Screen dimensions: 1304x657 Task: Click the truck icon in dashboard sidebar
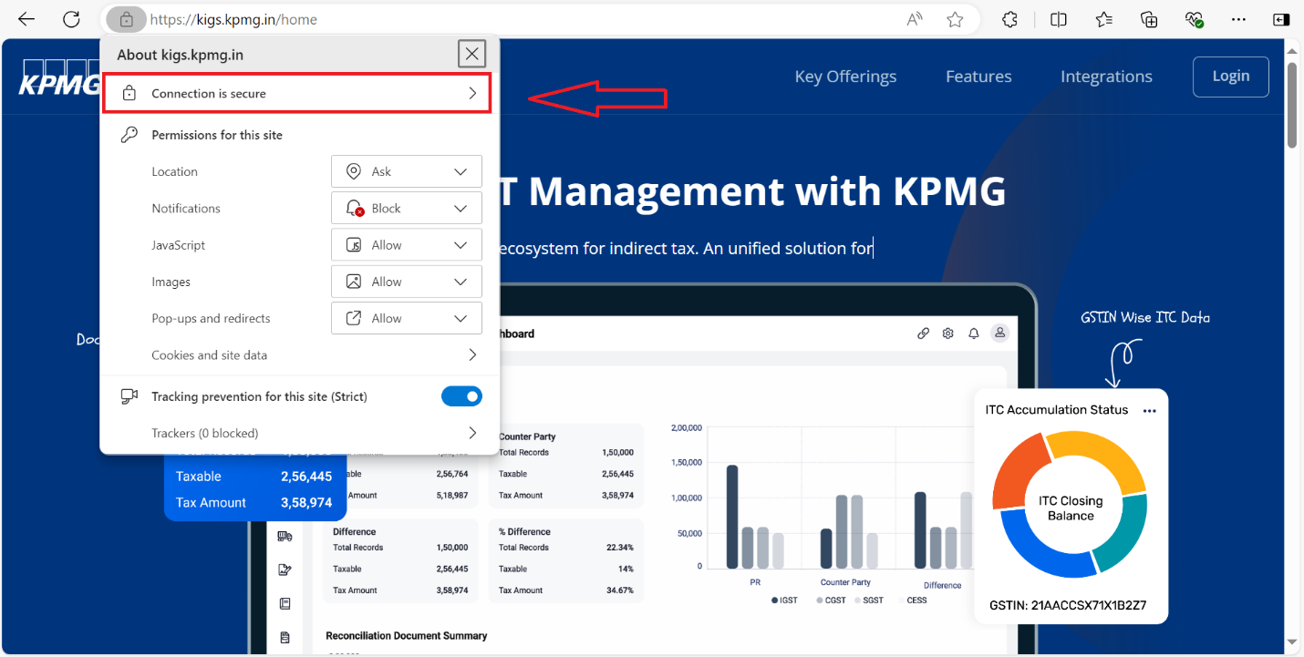click(x=285, y=537)
